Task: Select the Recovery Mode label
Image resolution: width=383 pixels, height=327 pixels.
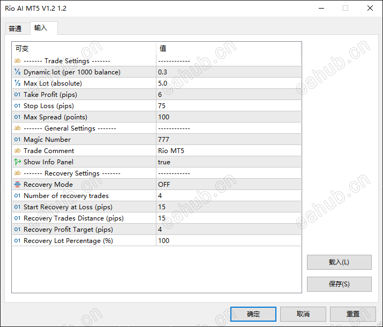Action: pyautogui.click(x=48, y=185)
